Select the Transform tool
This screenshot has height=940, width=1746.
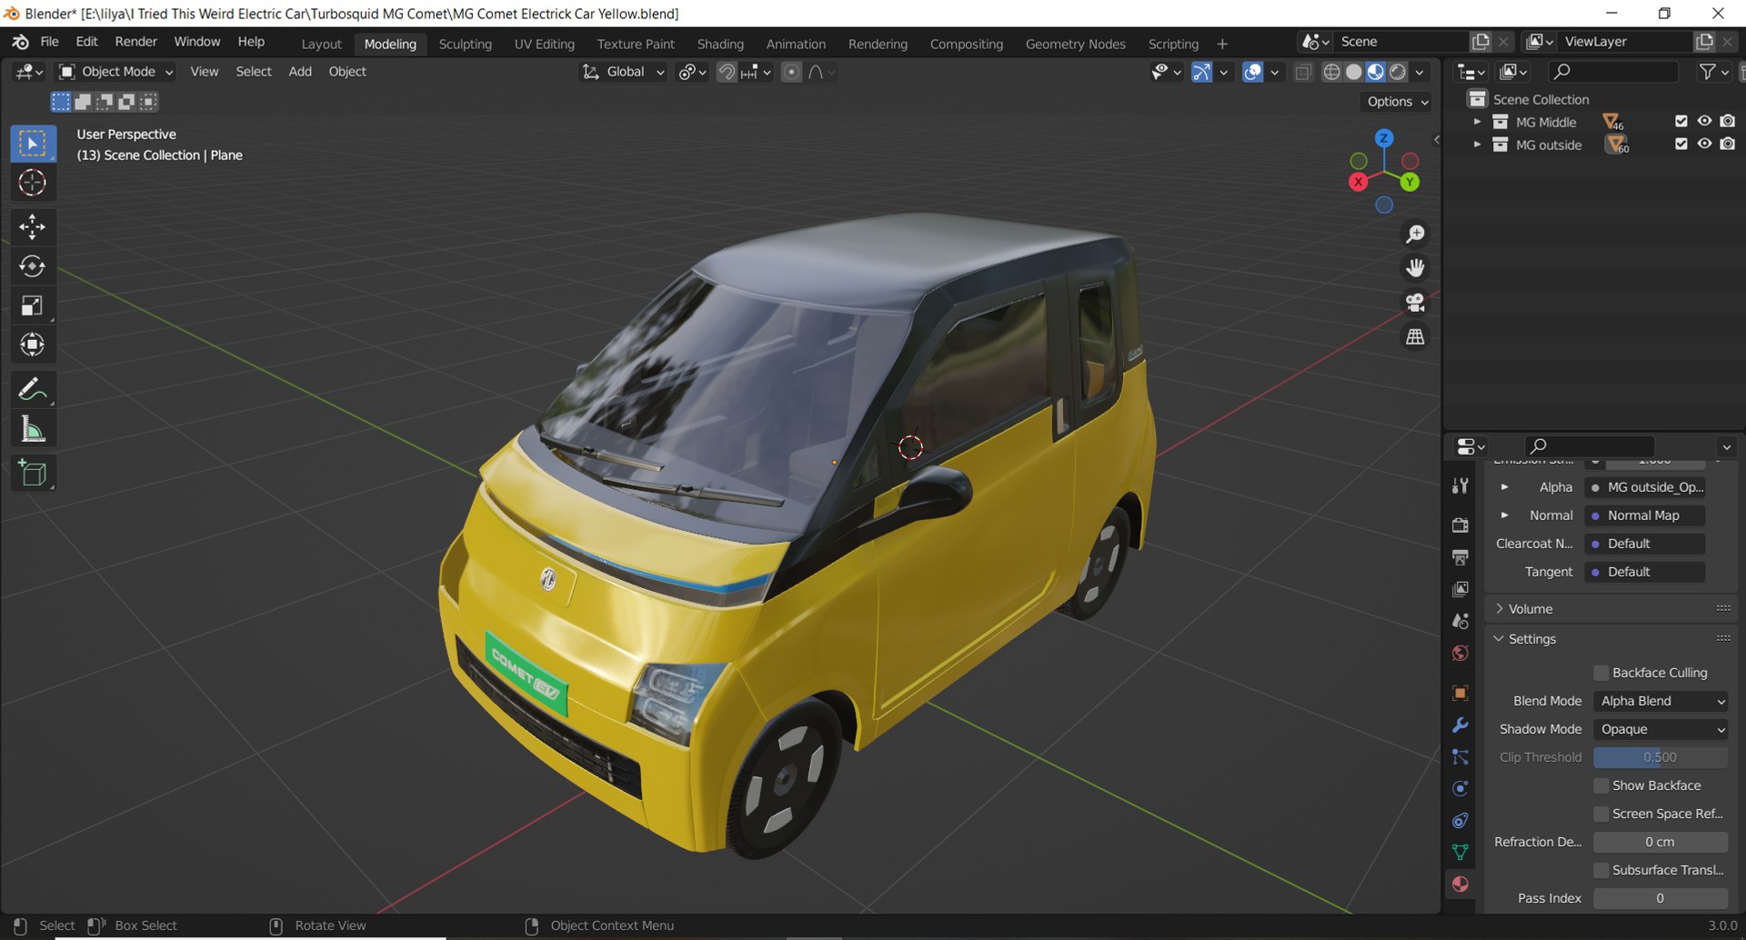pyautogui.click(x=33, y=345)
